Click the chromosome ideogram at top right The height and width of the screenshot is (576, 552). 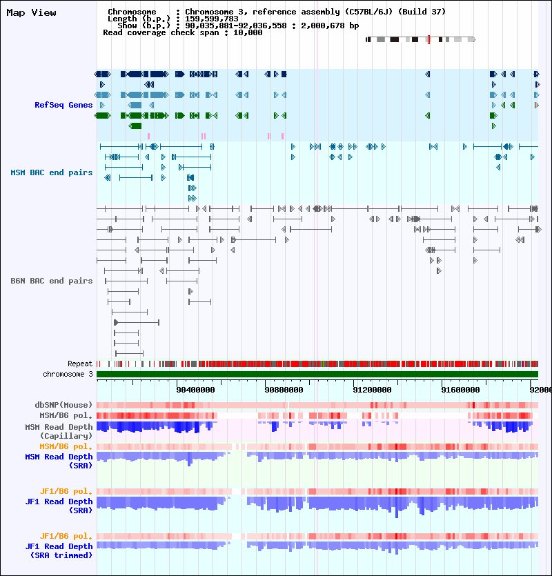click(x=420, y=39)
